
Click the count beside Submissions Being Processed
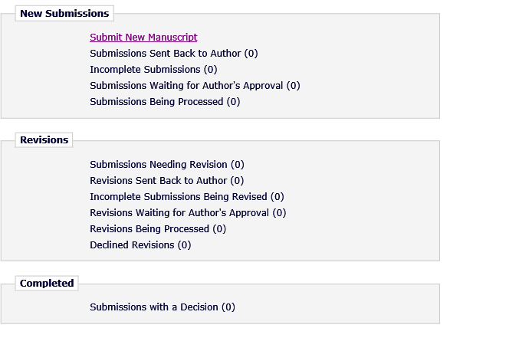tap(234, 102)
